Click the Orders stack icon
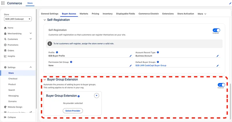The width and height of the screenshot is (232, 122). pyautogui.click(x=5, y=50)
